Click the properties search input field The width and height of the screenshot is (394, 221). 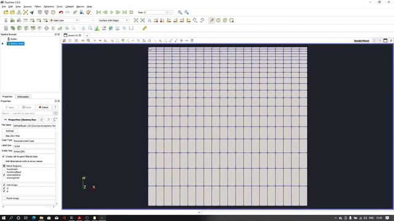[27, 113]
